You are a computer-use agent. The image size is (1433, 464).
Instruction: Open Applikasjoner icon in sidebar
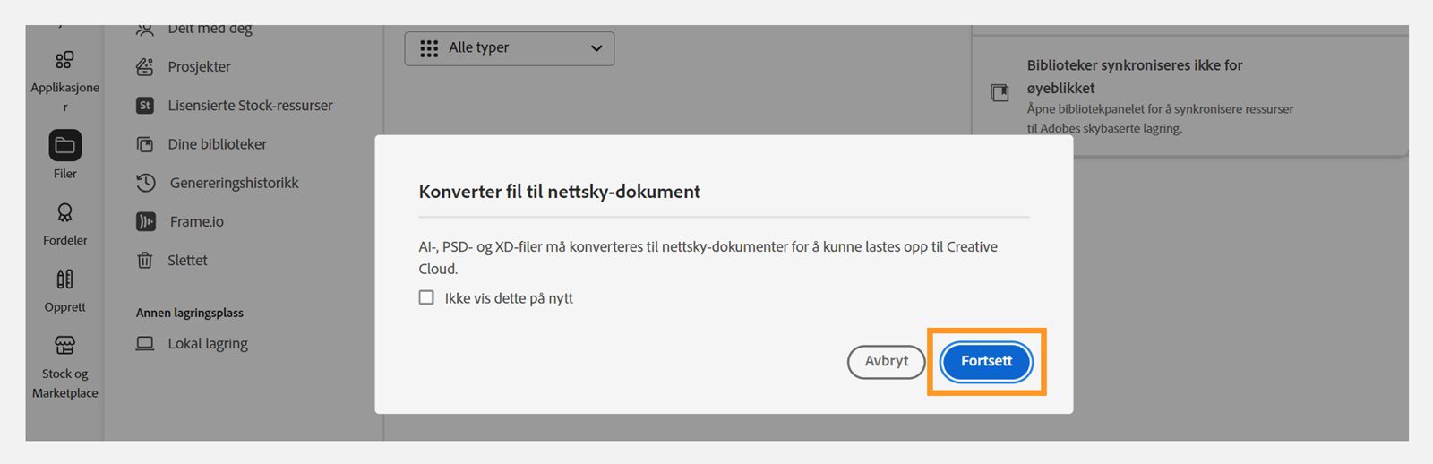click(64, 60)
